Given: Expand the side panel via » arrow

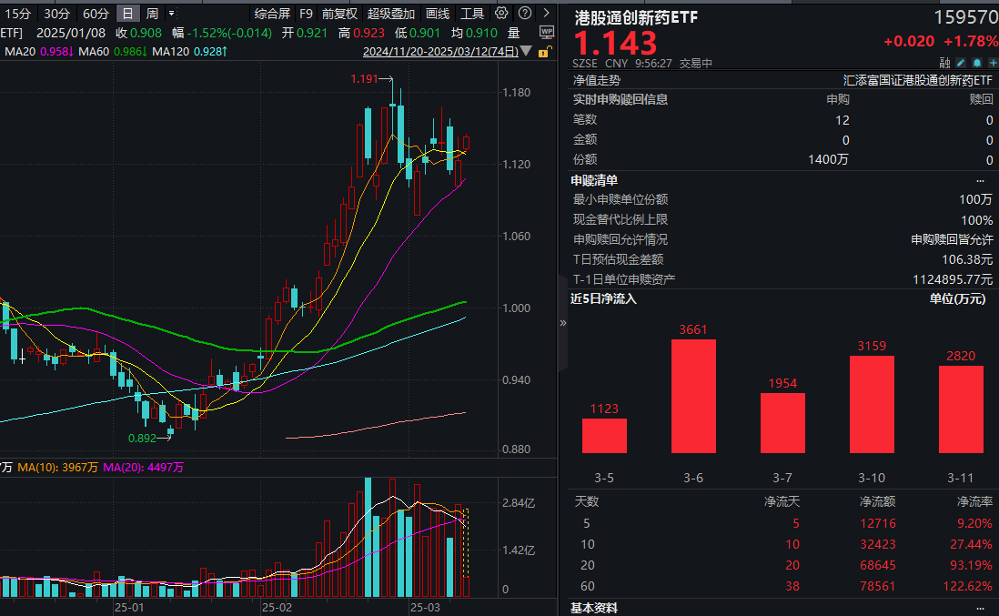Looking at the screenshot, I should [565, 322].
